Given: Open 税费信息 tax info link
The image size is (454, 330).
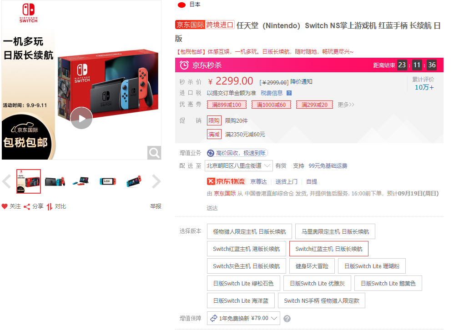Looking at the screenshot, I should coord(272,93).
